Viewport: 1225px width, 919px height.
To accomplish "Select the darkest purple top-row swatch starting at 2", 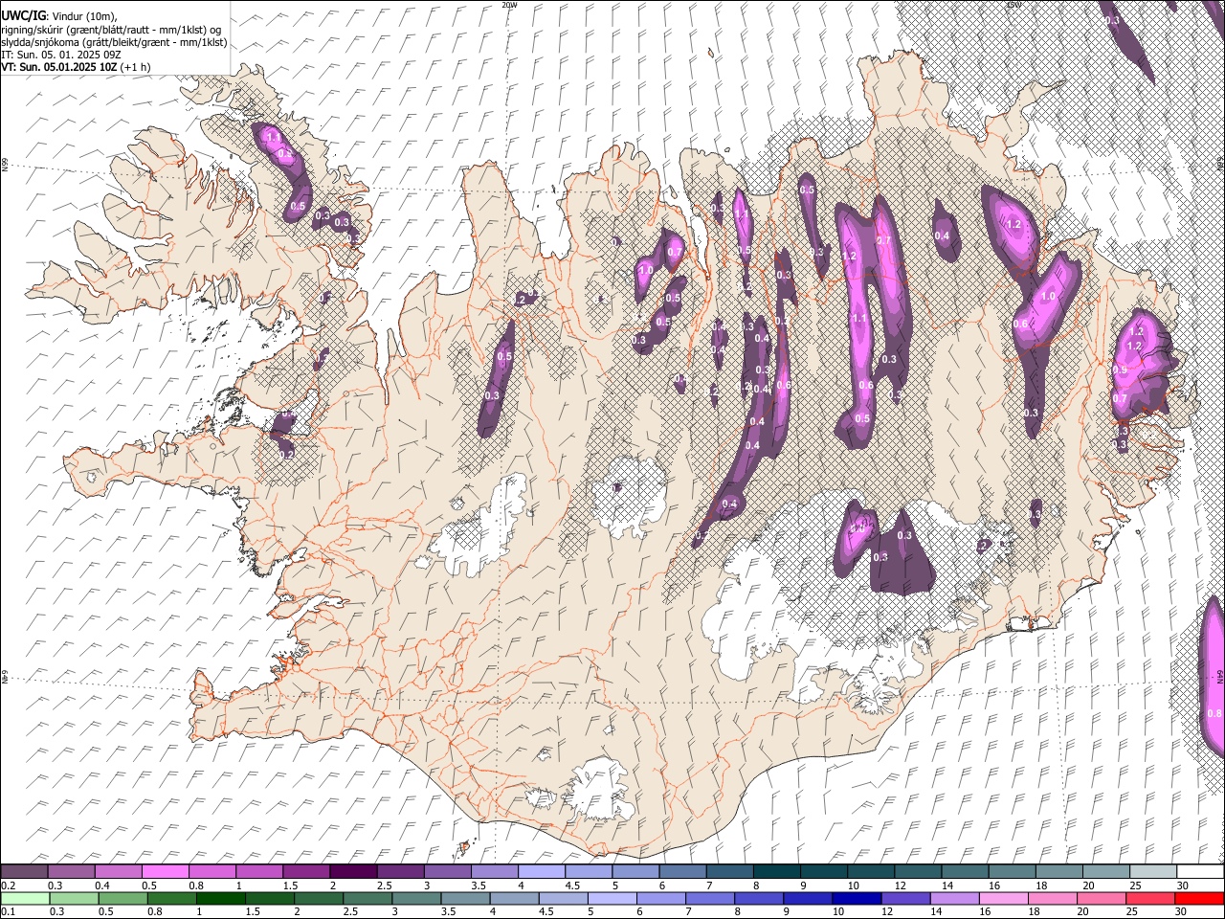I will point(353,871).
